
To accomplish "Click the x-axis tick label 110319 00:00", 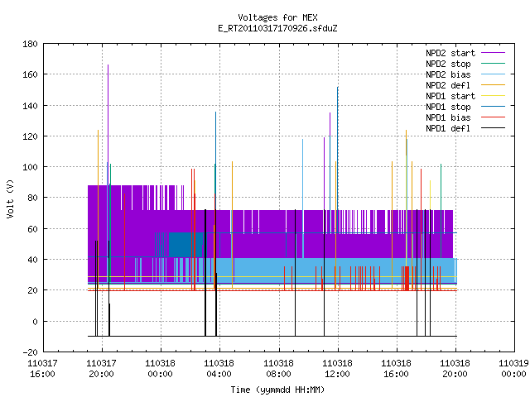I will [x=513, y=369].
